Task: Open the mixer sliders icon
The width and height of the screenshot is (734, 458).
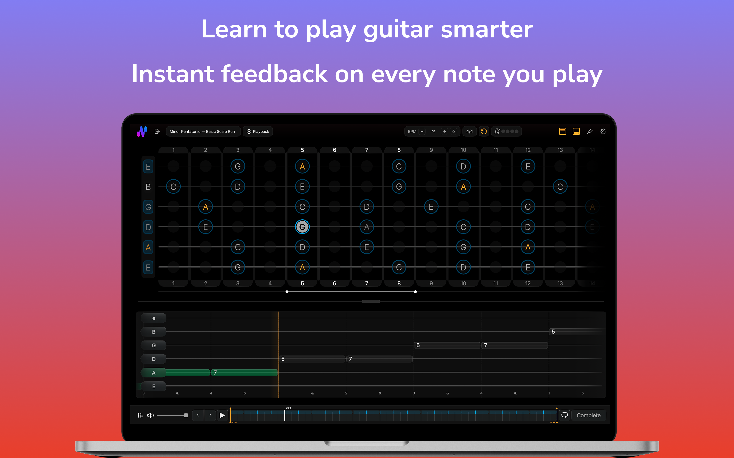Action: click(x=140, y=415)
